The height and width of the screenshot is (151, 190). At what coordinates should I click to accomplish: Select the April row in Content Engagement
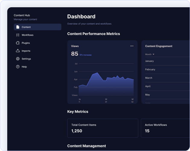coord(167,86)
